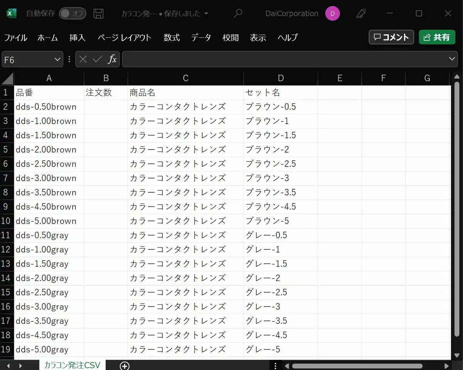Switch to the 表示 tab

coord(258,37)
